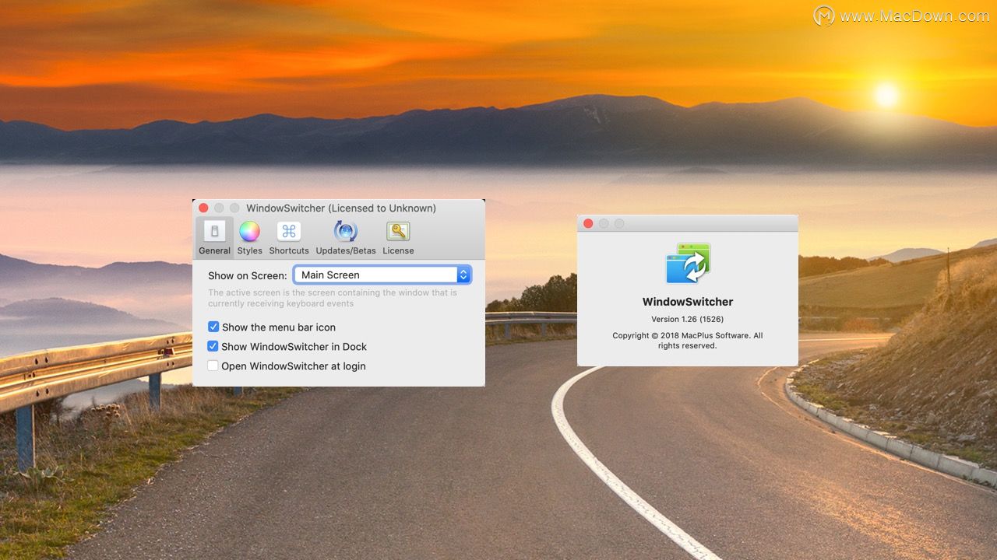The height and width of the screenshot is (560, 997).
Task: Click the WindowSwitcher app icon in About window
Action: click(x=688, y=264)
